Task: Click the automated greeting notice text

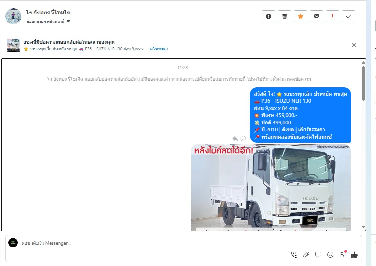Action: pyautogui.click(x=179, y=79)
